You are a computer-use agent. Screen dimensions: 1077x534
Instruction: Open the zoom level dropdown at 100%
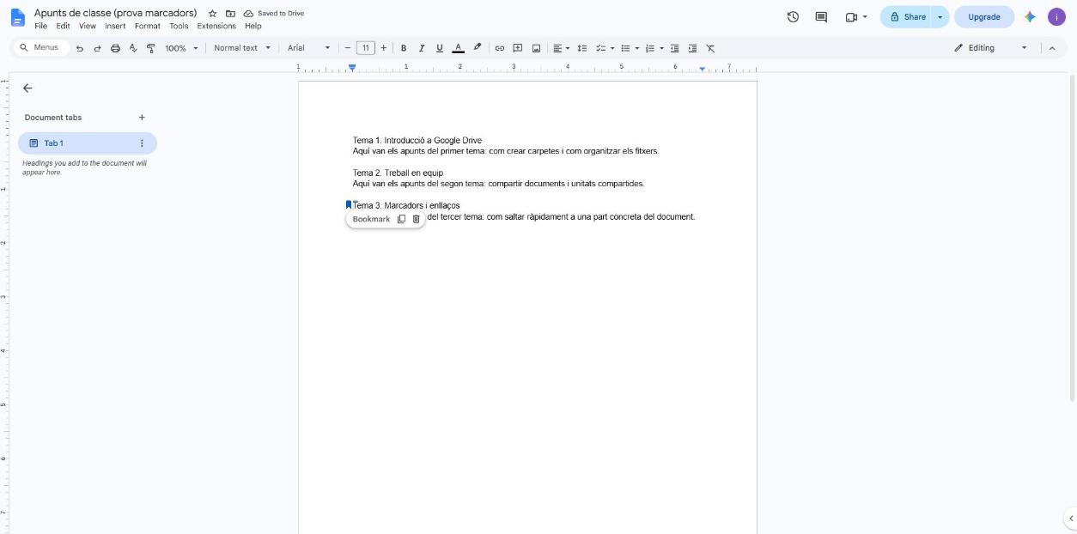point(181,48)
